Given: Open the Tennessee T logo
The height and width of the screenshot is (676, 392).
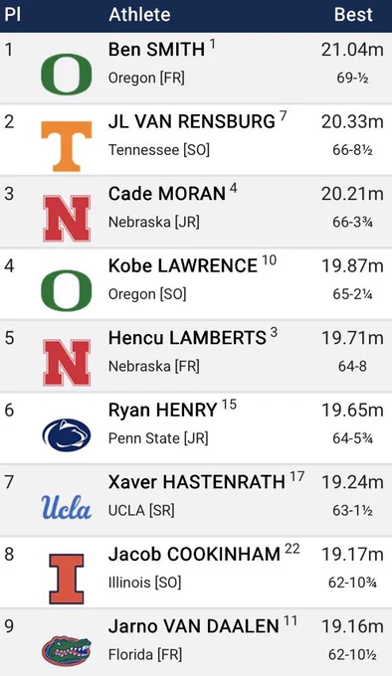Looking at the screenshot, I should (x=67, y=146).
